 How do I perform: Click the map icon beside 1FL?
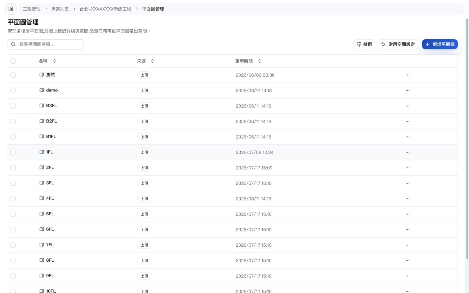coord(42,152)
